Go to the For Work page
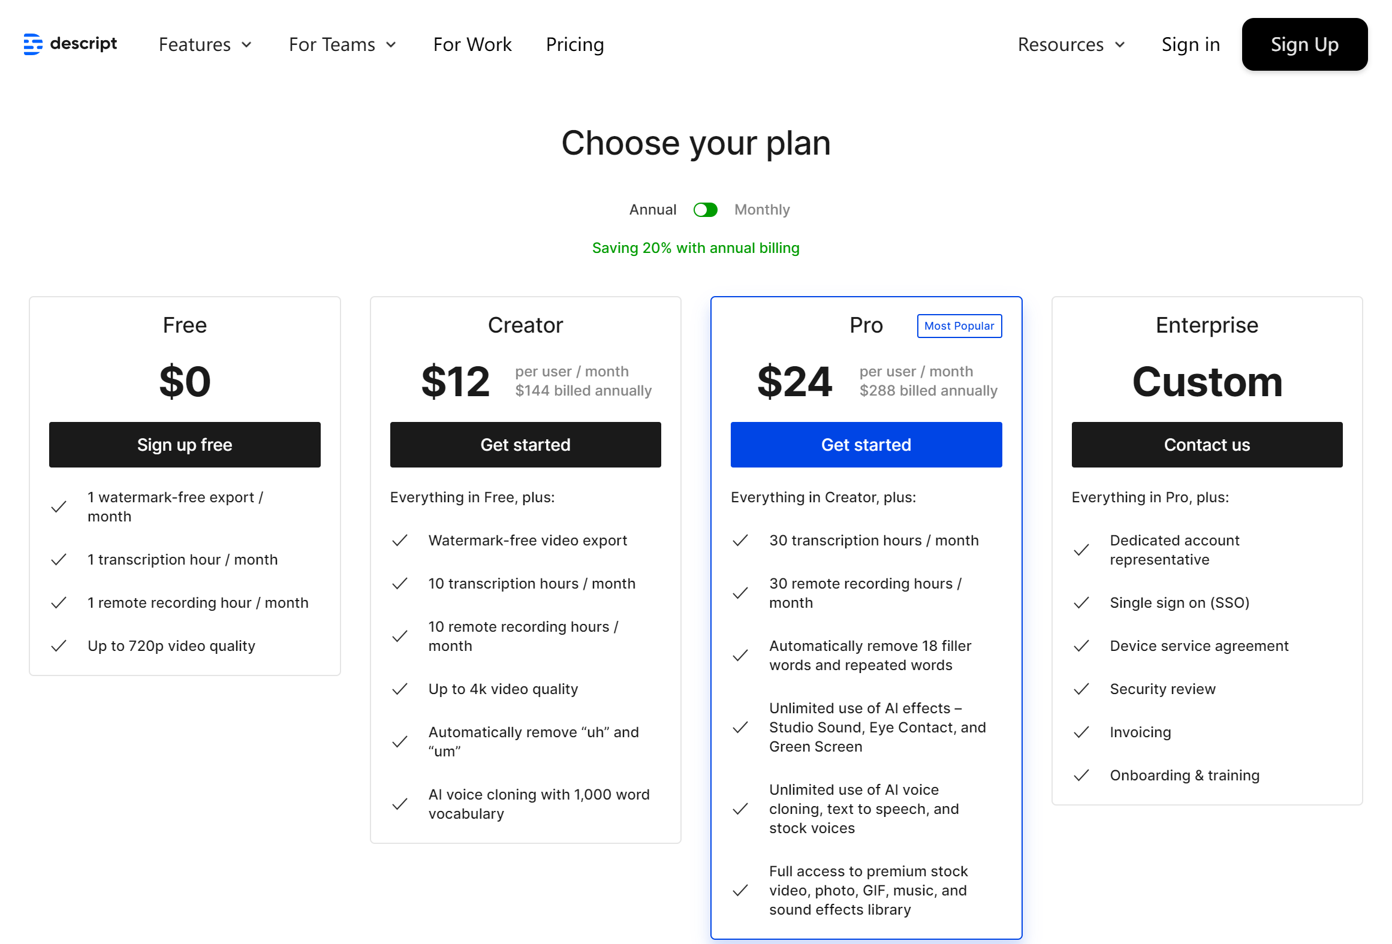Screen dimensions: 1392x944 pyautogui.click(x=472, y=44)
